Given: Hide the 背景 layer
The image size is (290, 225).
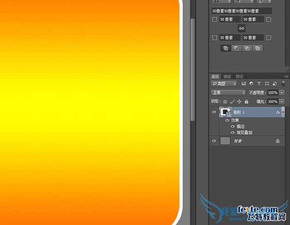Looking at the screenshot, I should point(214,141).
